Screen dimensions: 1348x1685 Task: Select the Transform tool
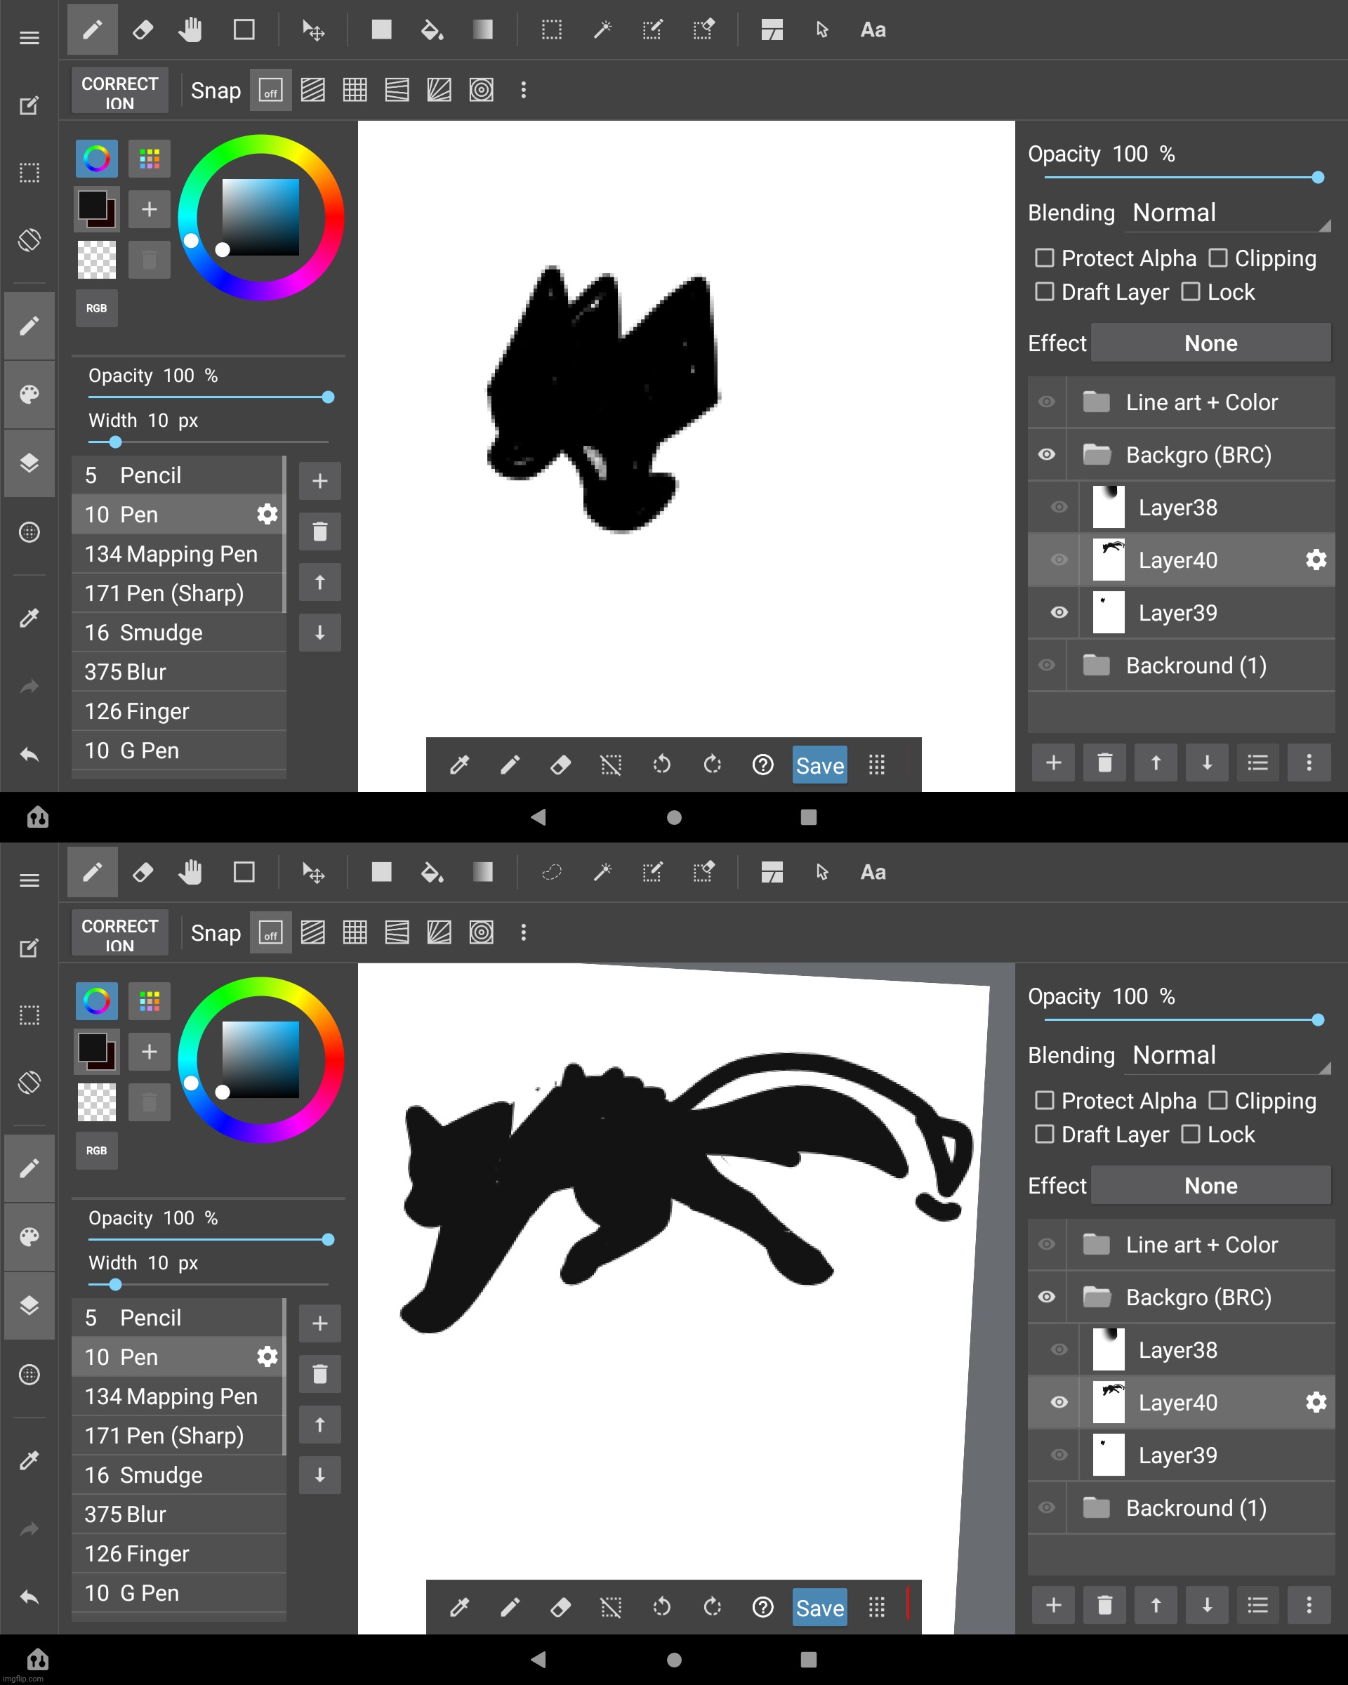click(310, 30)
